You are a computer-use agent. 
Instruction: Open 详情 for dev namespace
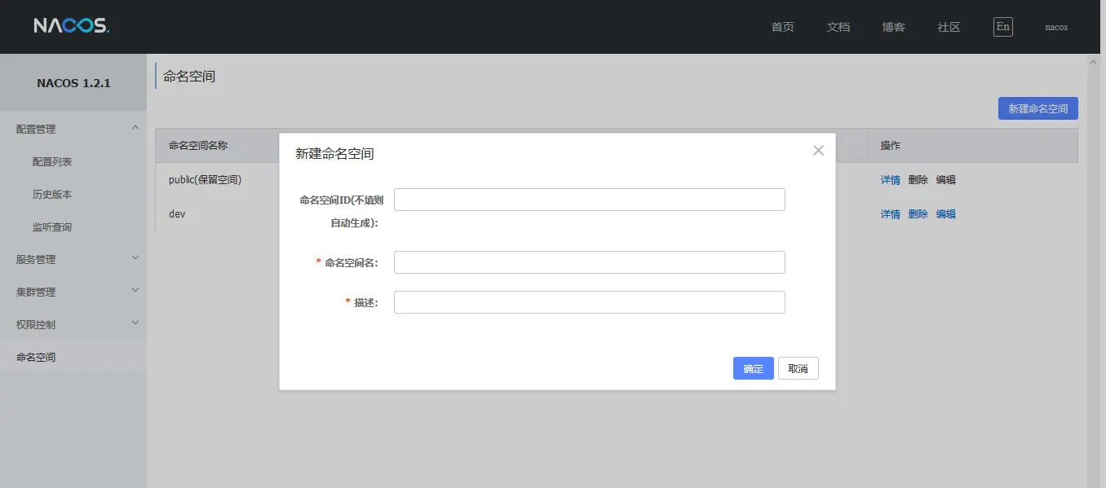890,214
